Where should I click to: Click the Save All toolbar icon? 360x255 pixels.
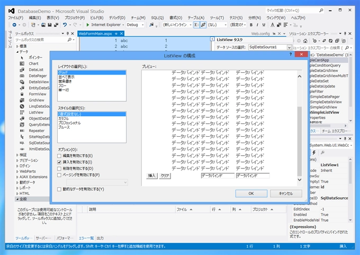click(56, 25)
